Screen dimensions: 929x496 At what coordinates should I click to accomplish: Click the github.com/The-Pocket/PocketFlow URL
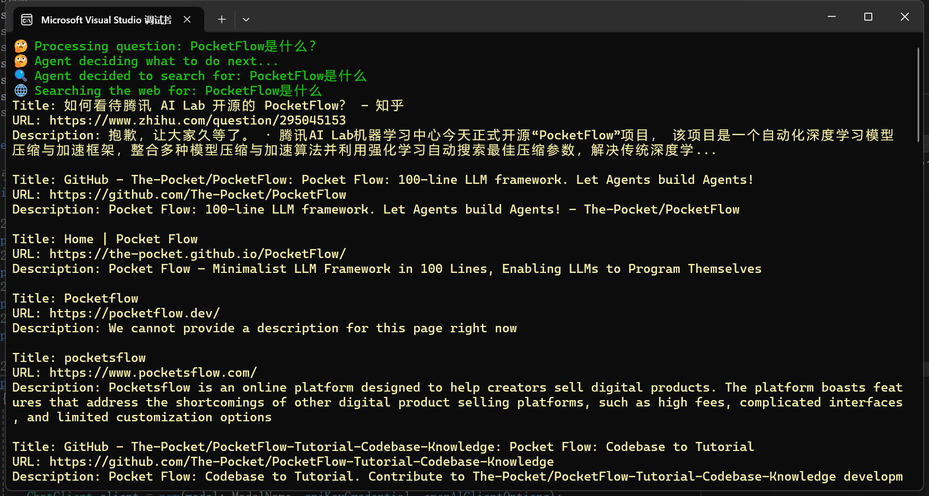pos(197,195)
